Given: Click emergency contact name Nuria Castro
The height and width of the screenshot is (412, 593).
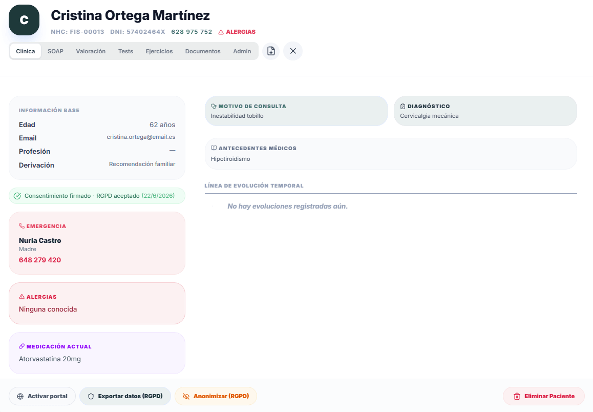Looking at the screenshot, I should pos(40,241).
